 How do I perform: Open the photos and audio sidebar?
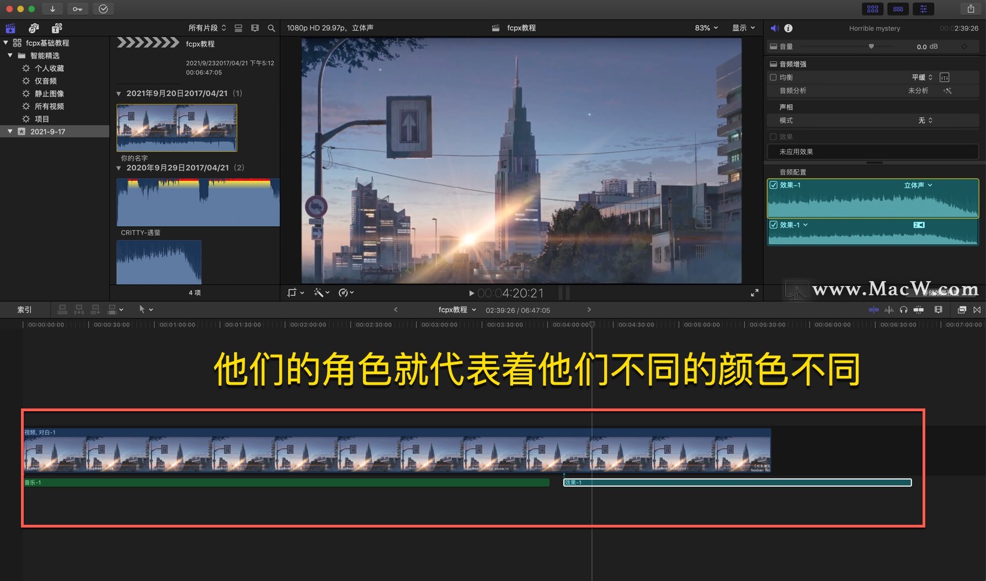[x=34, y=28]
